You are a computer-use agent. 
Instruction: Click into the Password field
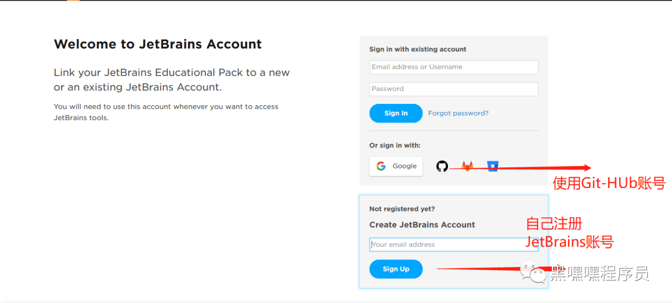454,89
